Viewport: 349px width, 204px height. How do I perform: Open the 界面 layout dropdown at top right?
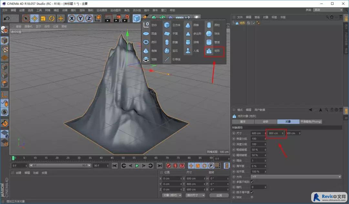click(328, 10)
